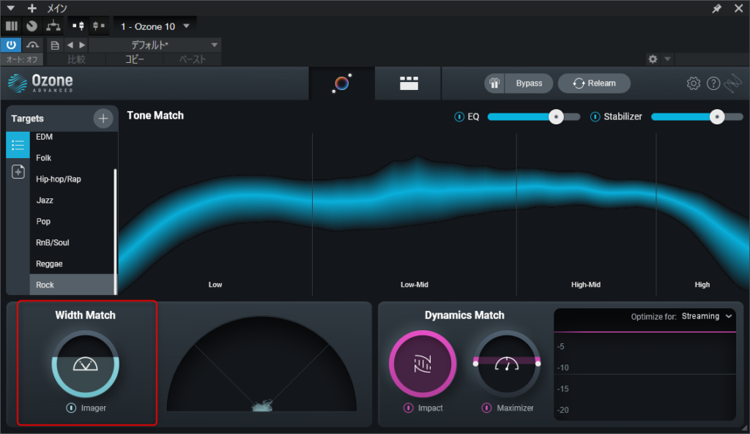Toggle the Impact power button
The width and height of the screenshot is (750, 434).
(x=408, y=408)
